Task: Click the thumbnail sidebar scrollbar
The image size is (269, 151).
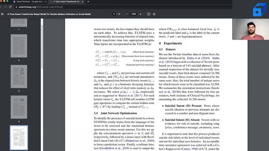Action: (42, 46)
